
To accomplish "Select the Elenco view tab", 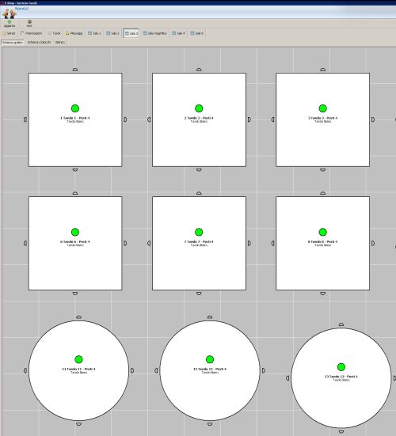I will tap(60, 42).
